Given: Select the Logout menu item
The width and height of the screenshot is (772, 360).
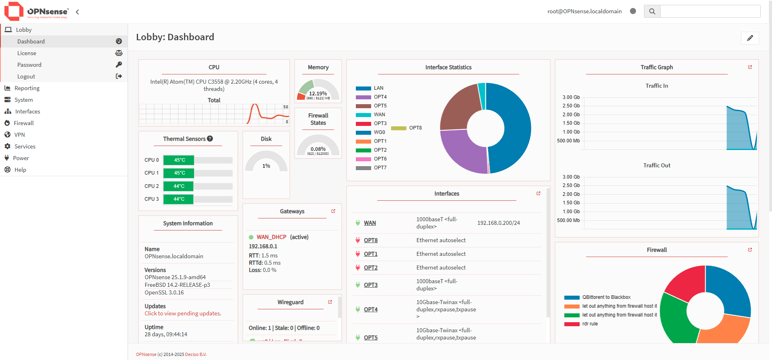Looking at the screenshot, I should click(x=64, y=76).
